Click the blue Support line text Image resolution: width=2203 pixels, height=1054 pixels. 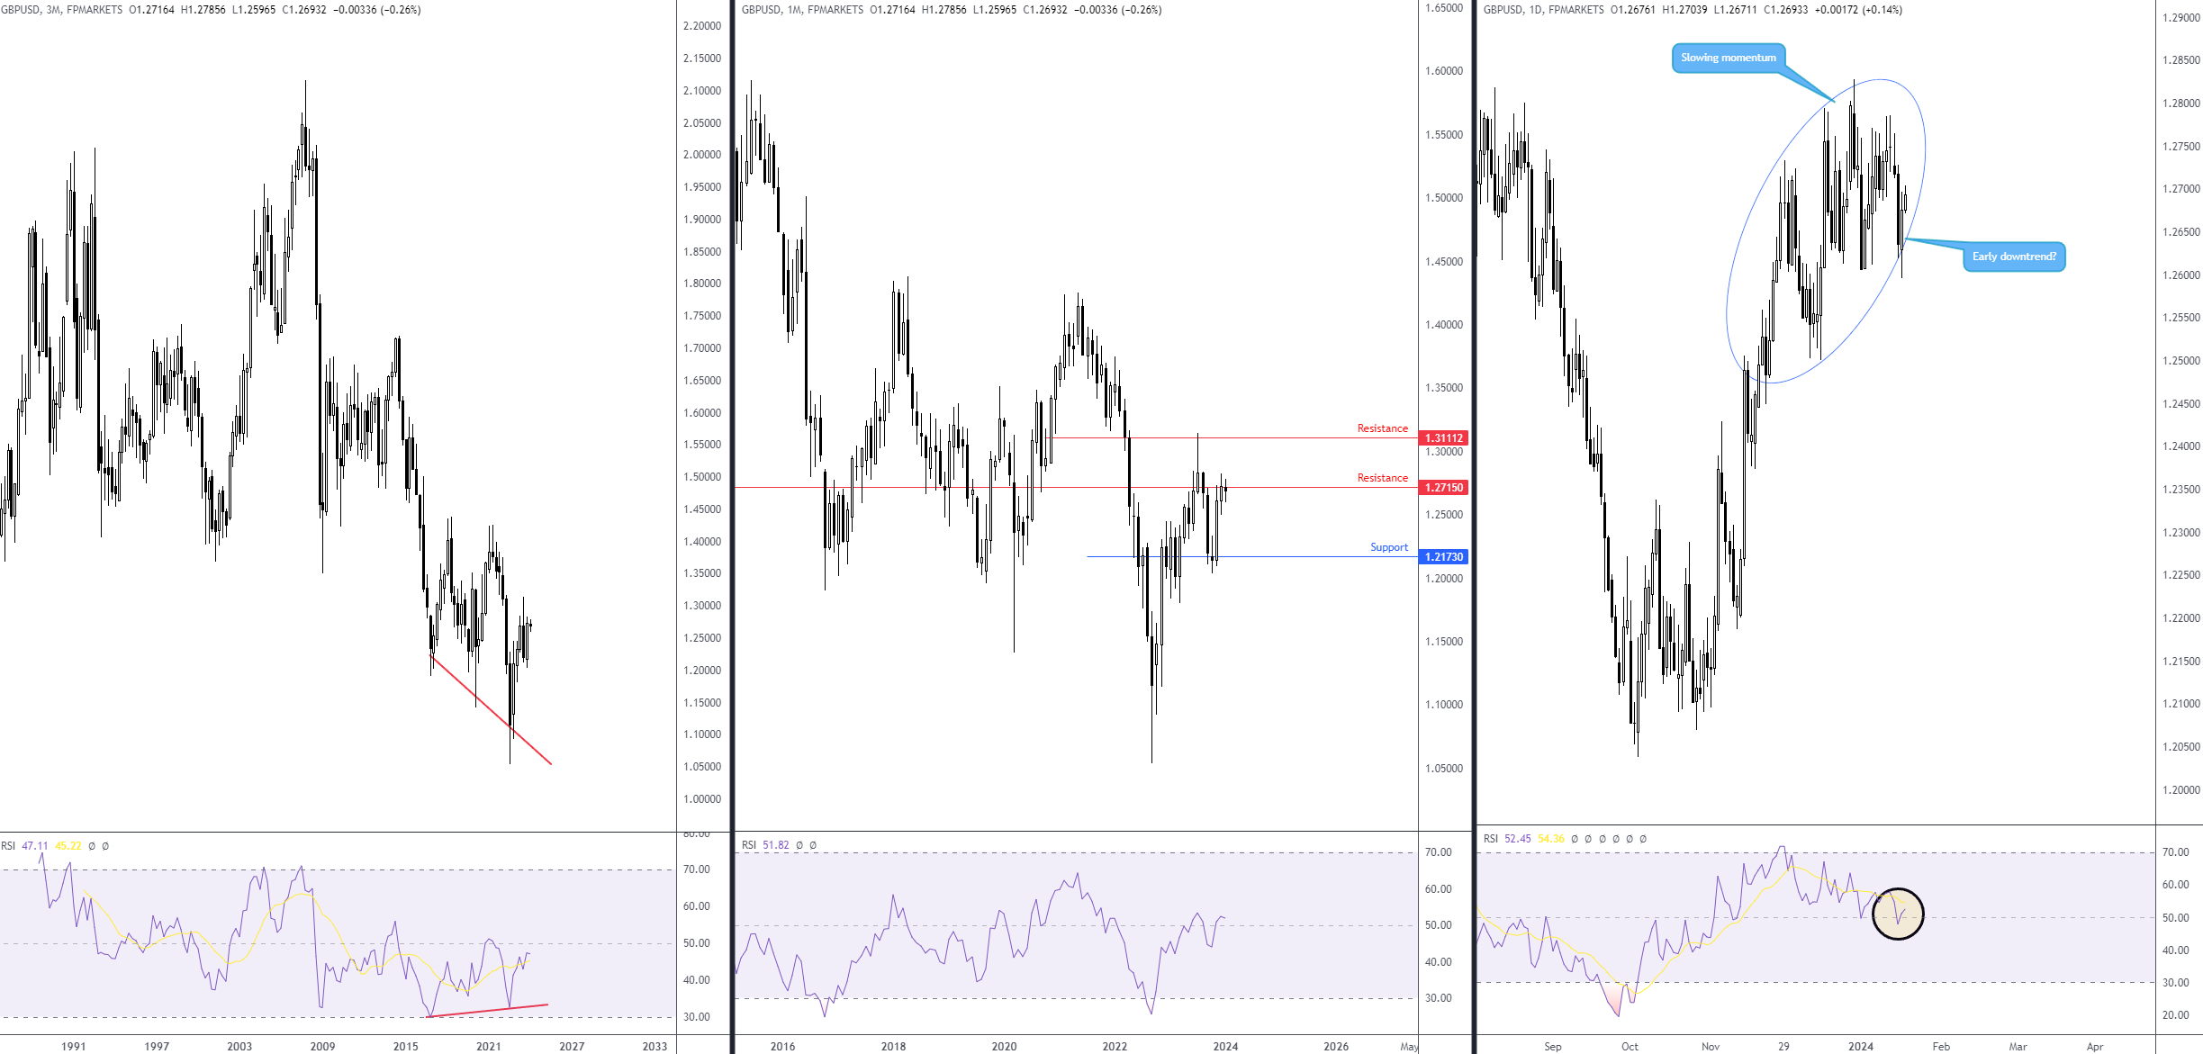(x=1388, y=547)
